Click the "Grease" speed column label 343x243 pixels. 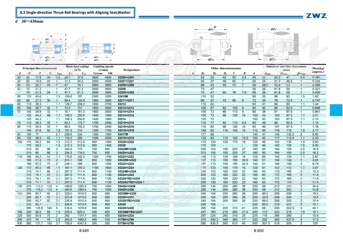point(98,73)
